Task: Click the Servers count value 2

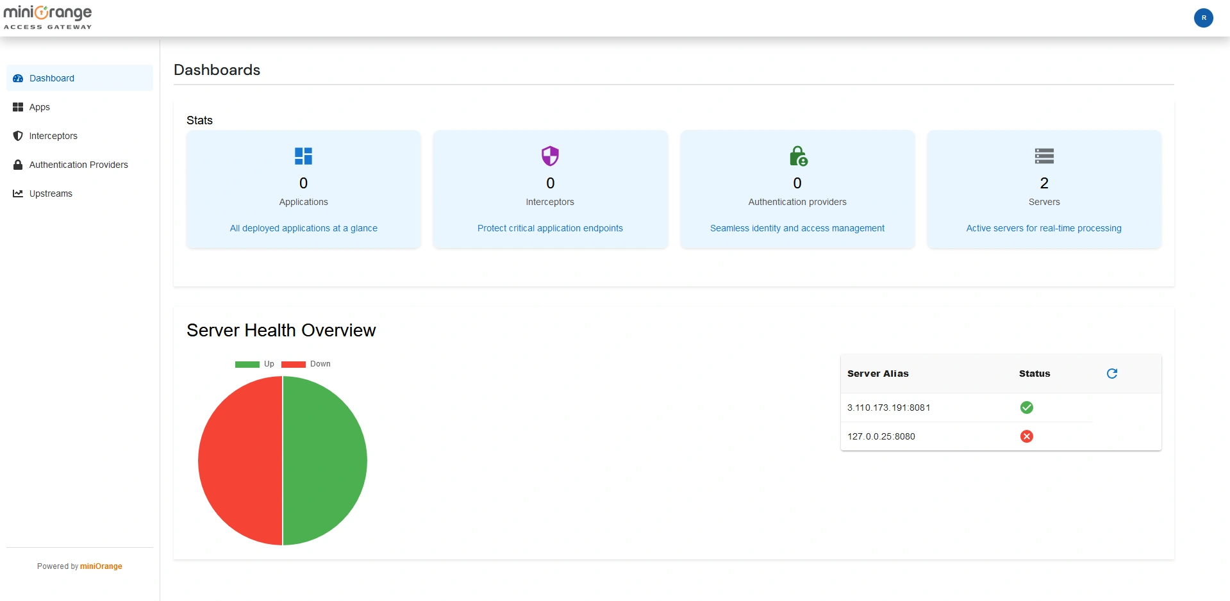Action: coord(1044,183)
